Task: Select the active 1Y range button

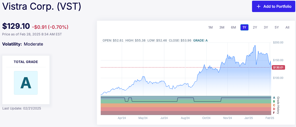Action: (244, 28)
